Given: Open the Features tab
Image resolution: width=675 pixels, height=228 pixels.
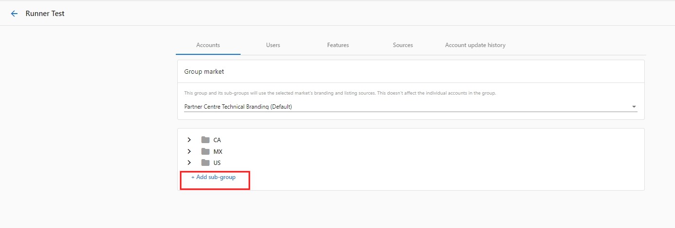Looking at the screenshot, I should click(x=338, y=45).
